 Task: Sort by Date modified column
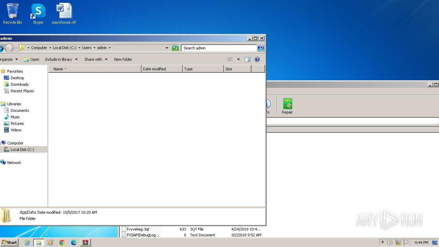pyautogui.click(x=162, y=69)
